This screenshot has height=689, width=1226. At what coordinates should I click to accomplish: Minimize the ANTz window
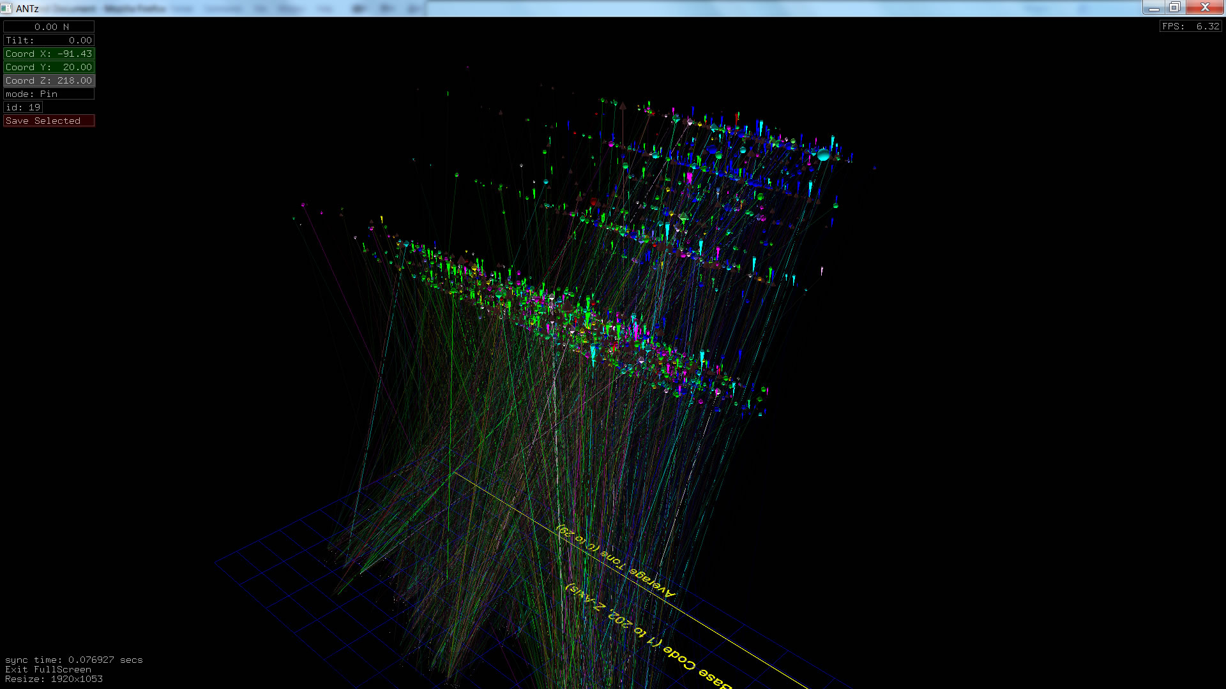click(x=1154, y=8)
